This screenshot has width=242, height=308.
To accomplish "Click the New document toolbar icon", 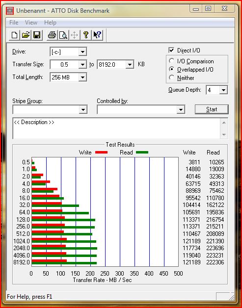I will [14, 35].
